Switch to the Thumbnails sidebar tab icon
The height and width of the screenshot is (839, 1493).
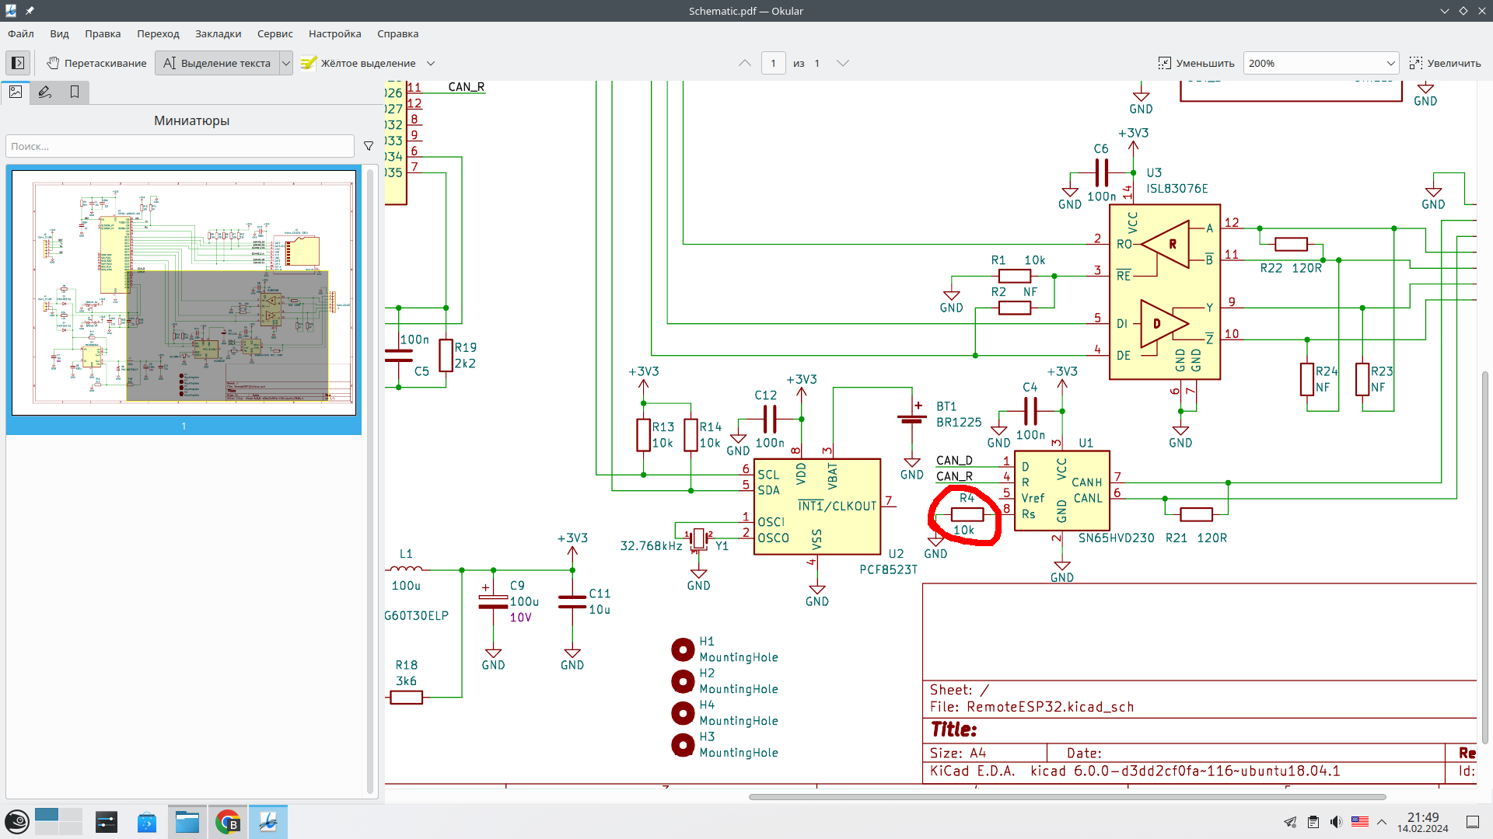click(16, 92)
